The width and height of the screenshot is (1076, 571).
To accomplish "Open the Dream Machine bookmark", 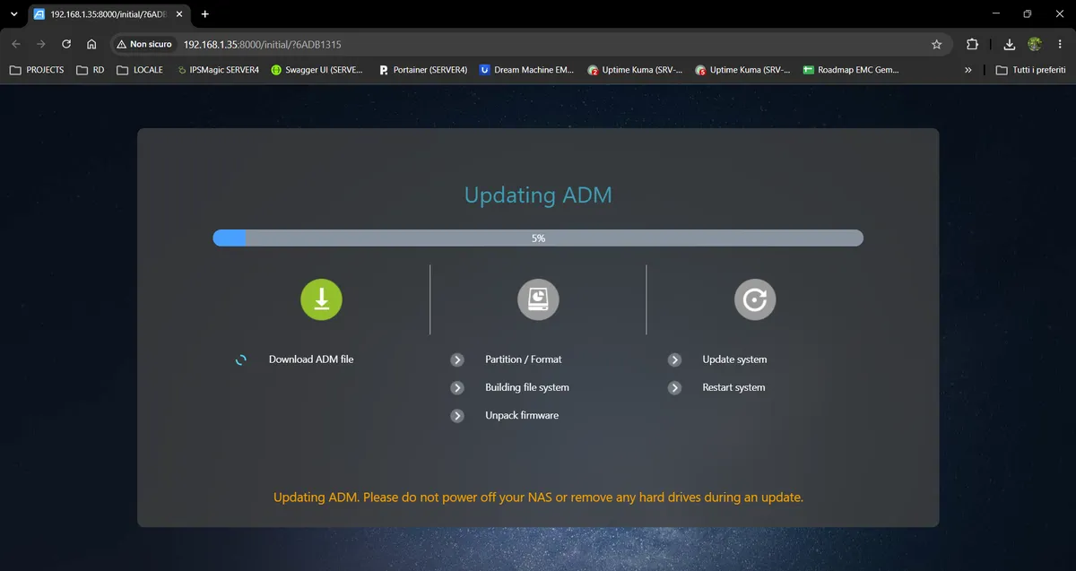I will click(x=527, y=70).
